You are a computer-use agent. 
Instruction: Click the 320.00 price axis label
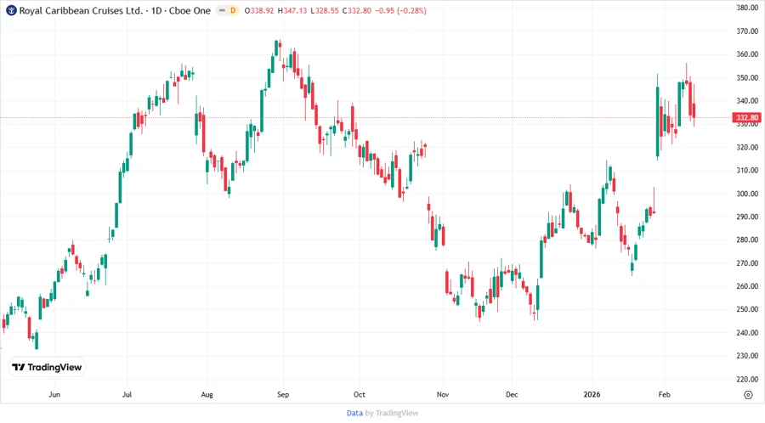click(747, 147)
